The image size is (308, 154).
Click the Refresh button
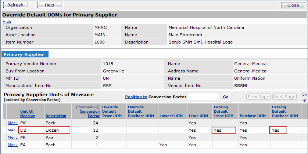point(15,5)
